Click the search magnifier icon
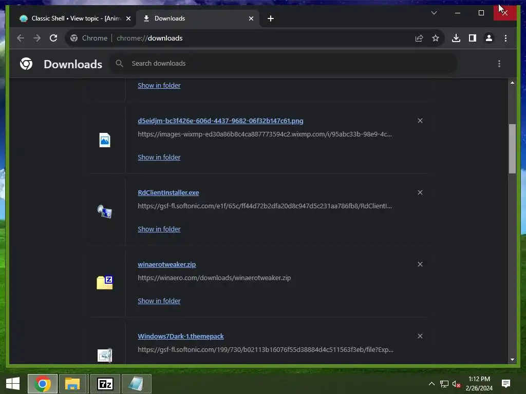 click(x=119, y=63)
